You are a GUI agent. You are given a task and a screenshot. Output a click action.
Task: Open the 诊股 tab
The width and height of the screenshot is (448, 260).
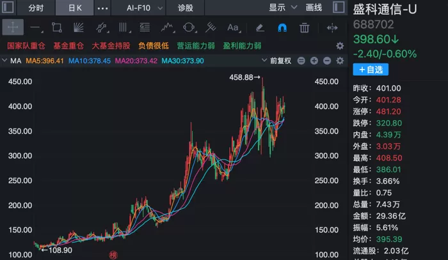(x=186, y=8)
